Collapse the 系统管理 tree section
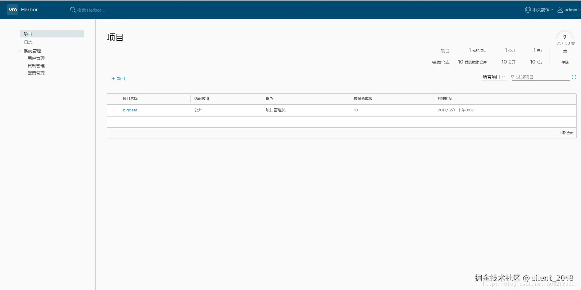The width and height of the screenshot is (581, 290). 20,51
